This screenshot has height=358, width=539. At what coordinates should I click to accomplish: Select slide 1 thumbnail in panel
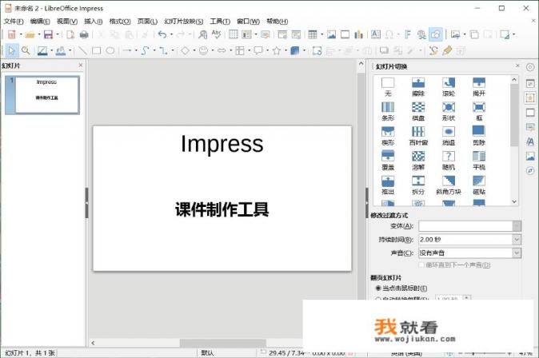(x=42, y=95)
